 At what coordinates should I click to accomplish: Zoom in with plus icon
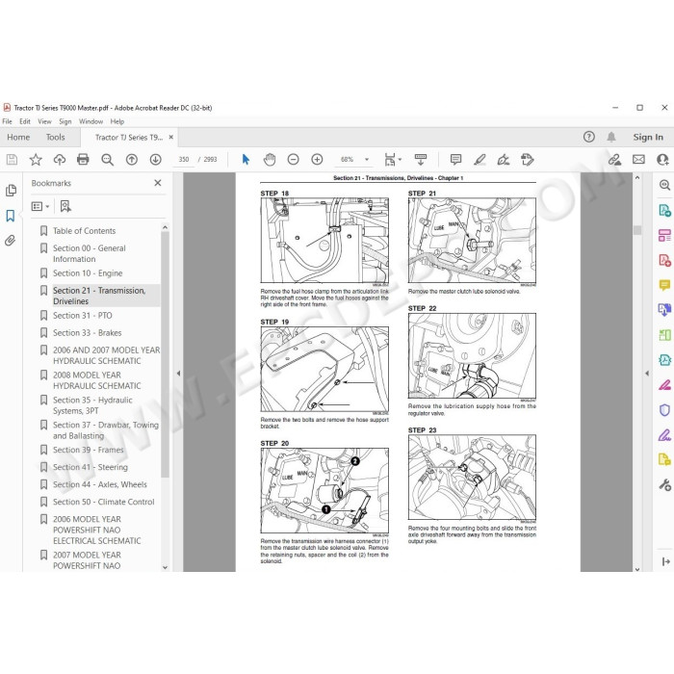[317, 160]
